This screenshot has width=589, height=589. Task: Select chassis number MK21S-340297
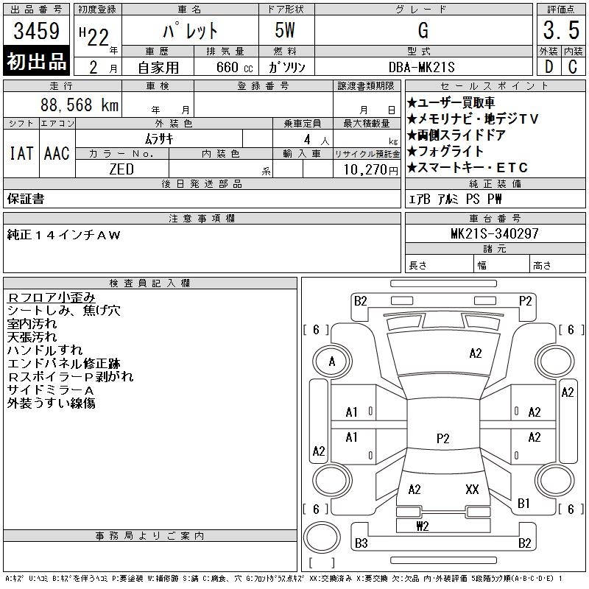(495, 233)
